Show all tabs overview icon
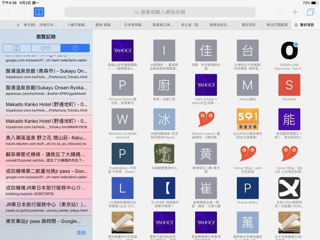 pos(311,12)
